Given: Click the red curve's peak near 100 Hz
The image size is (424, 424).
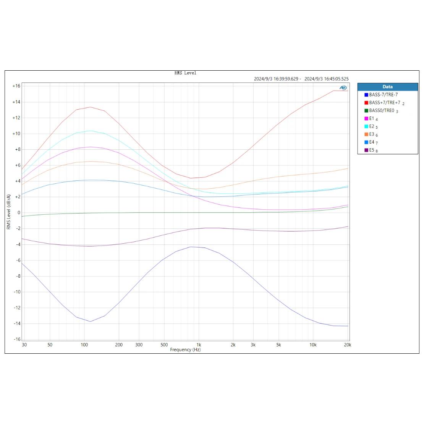Looking at the screenshot, I should 90,107.
